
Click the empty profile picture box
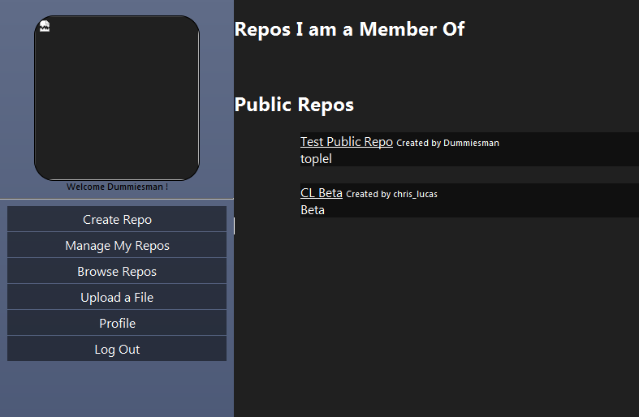(x=117, y=97)
